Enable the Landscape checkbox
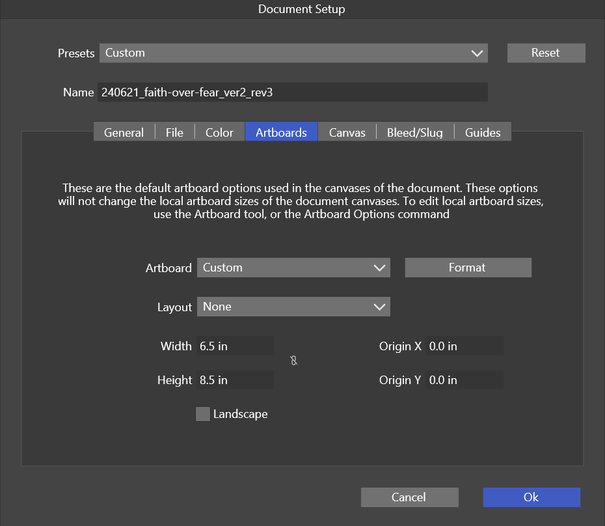605x526 pixels. point(203,414)
